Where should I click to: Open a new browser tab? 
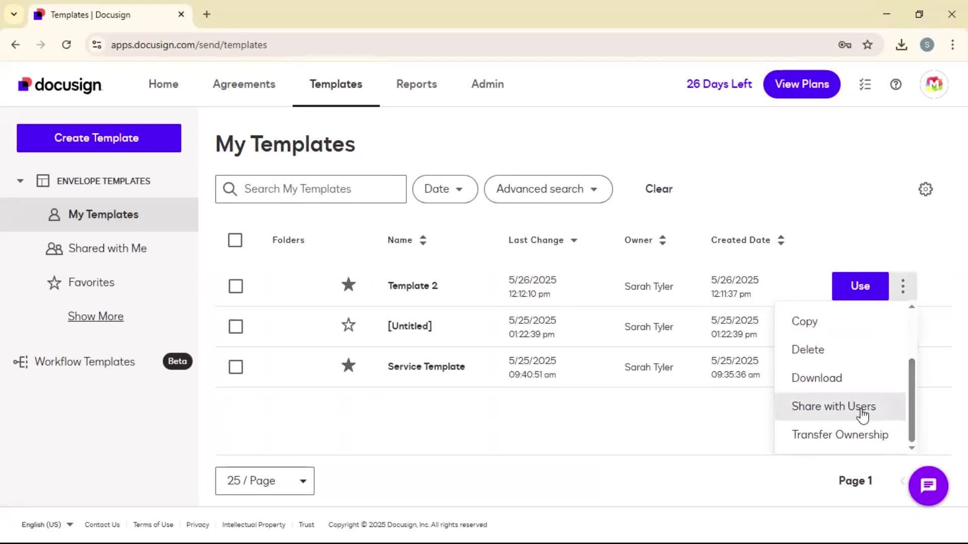coord(207,14)
